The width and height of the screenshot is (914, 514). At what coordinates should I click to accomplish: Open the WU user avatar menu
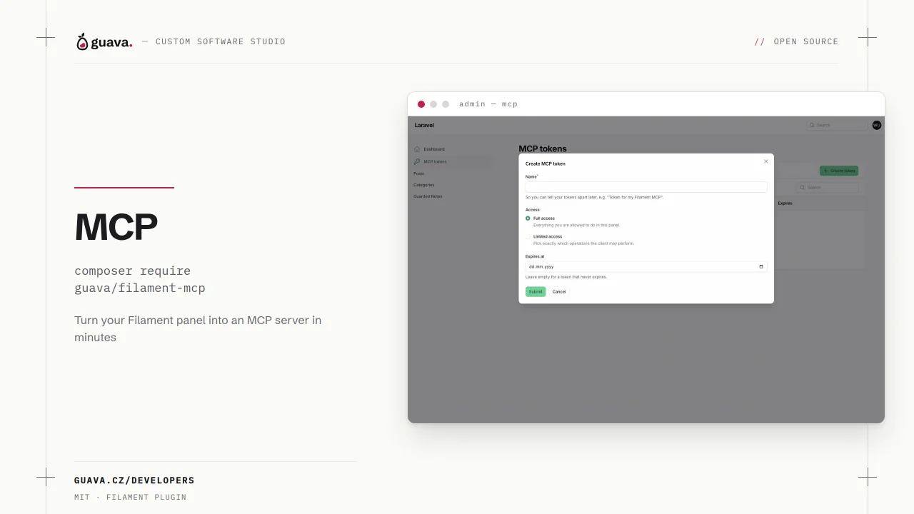[x=877, y=125]
